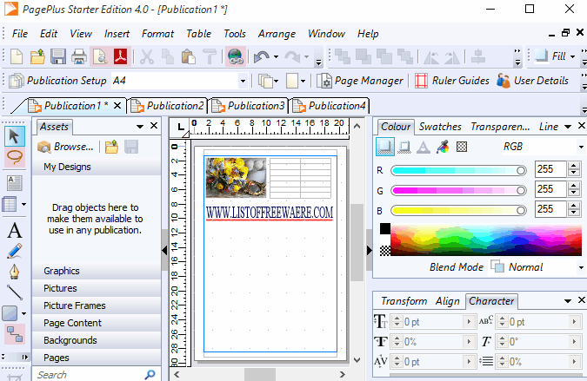Viewport: 587px width, 381px height.
Task: Click the B value input field
Action: coord(550,209)
